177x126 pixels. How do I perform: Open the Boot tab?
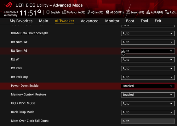click(130, 21)
